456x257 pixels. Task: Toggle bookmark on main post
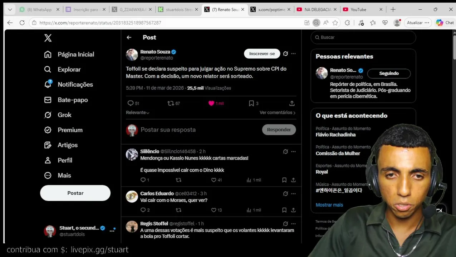(x=251, y=103)
